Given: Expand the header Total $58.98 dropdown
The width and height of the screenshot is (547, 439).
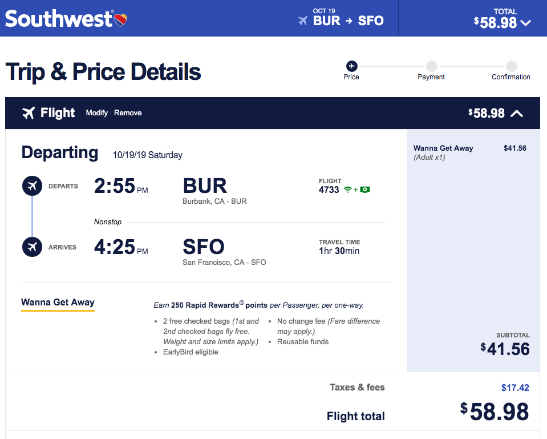Looking at the screenshot, I should pyautogui.click(x=526, y=23).
